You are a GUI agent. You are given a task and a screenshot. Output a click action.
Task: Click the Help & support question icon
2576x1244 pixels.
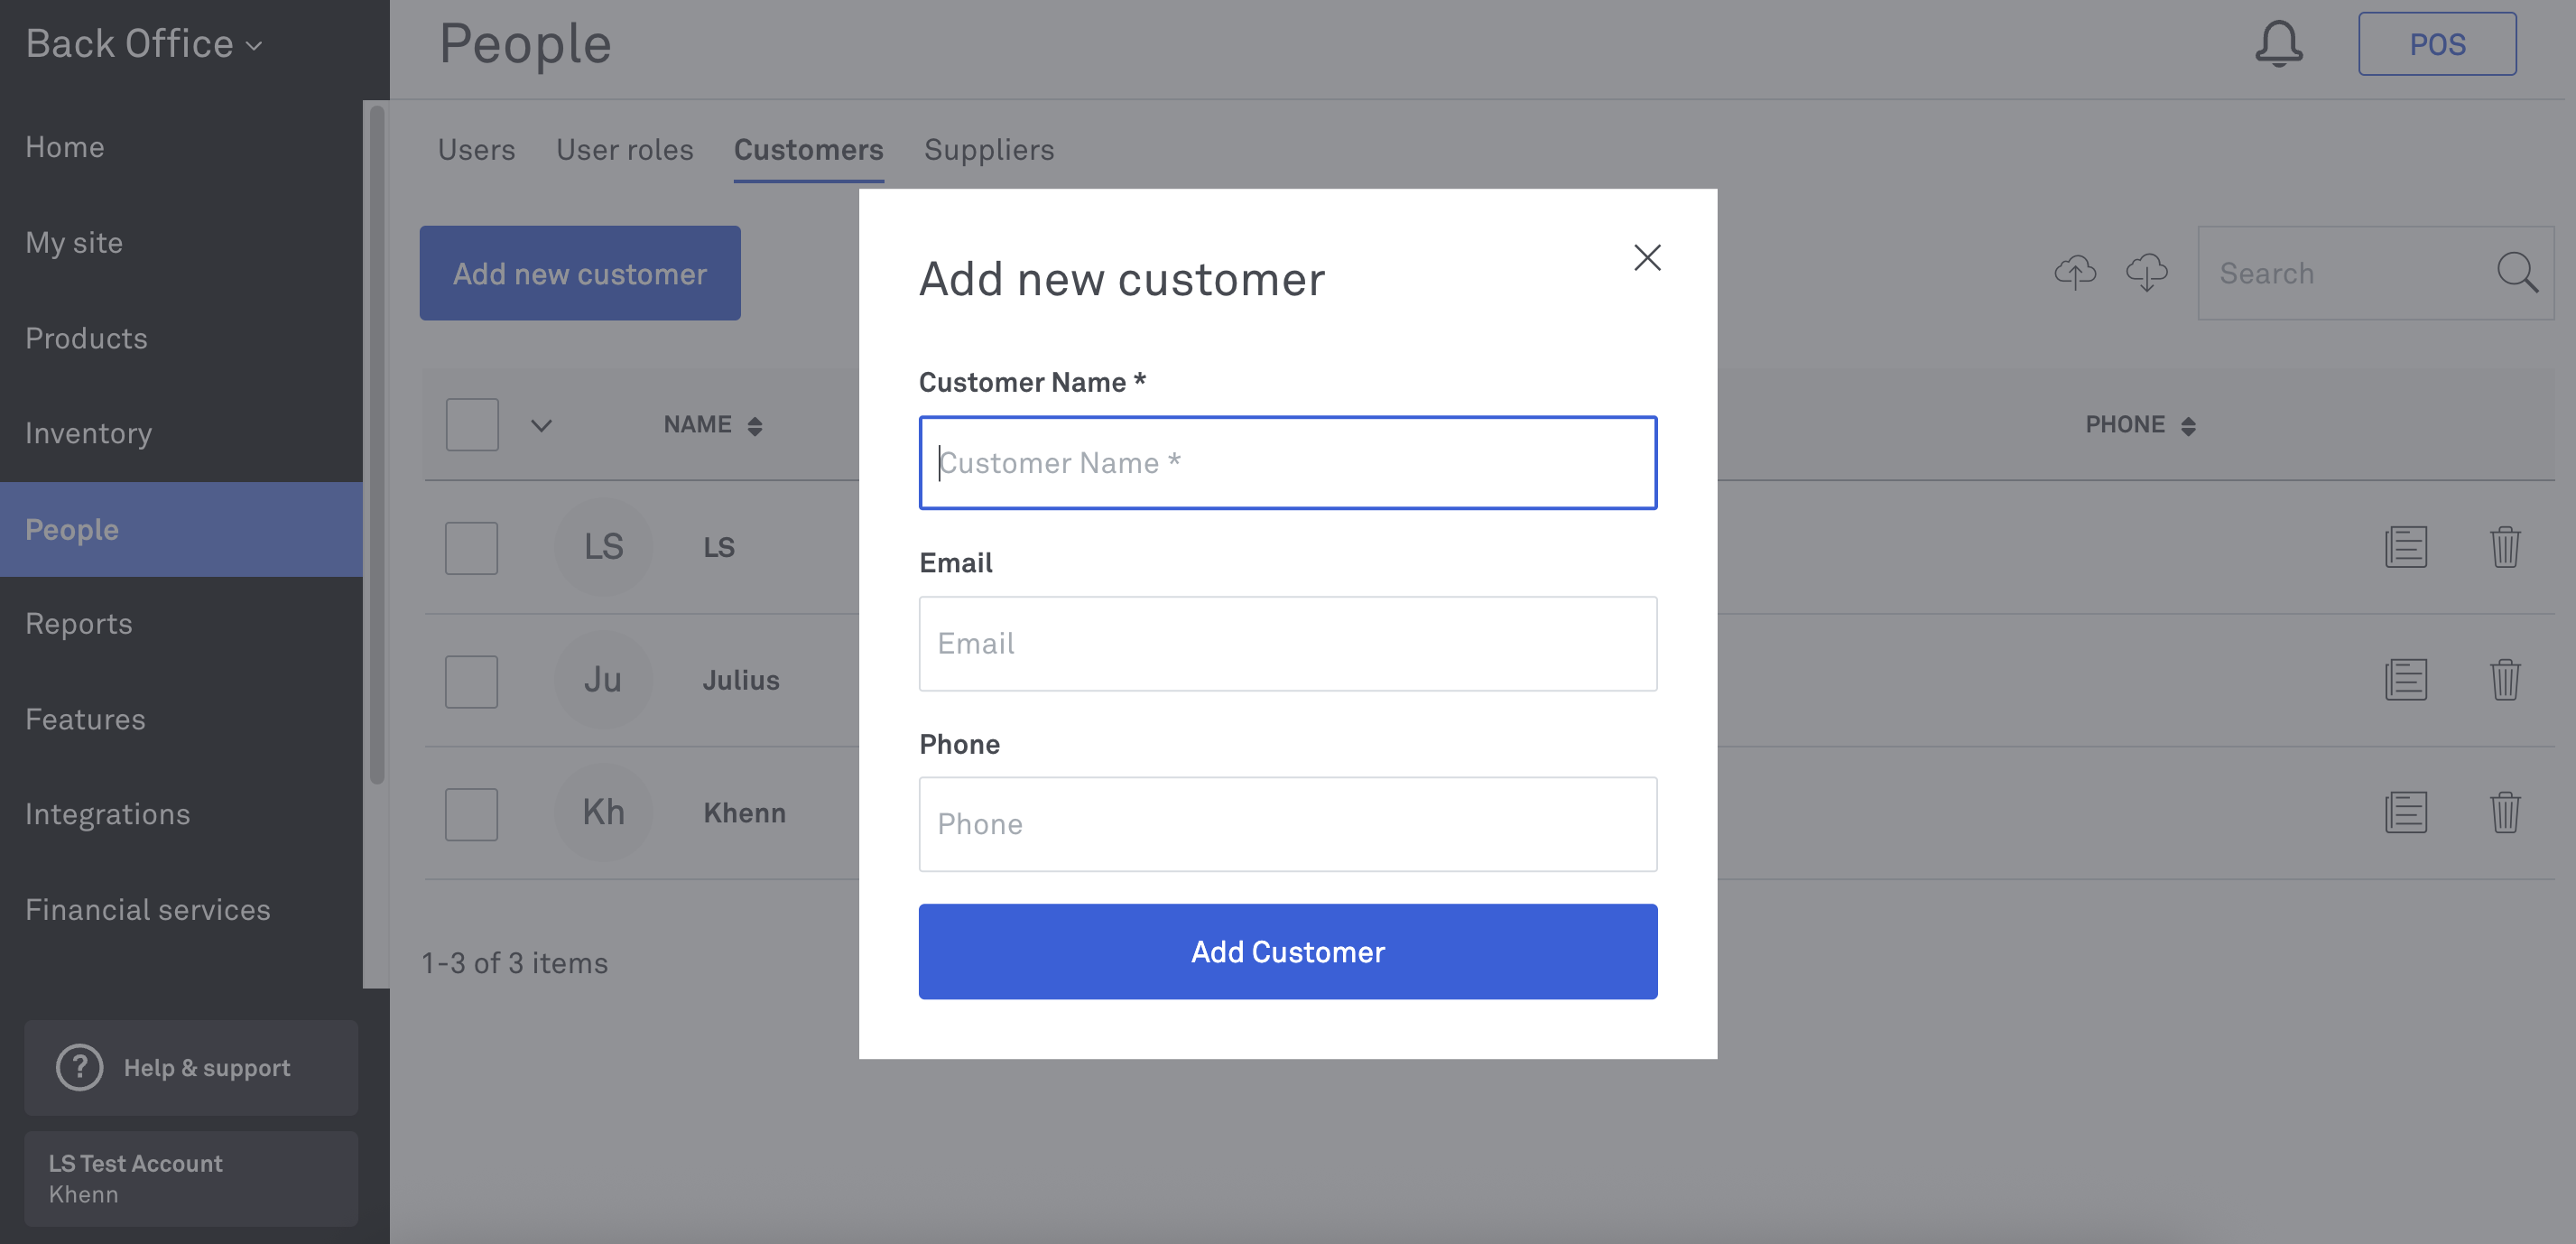(x=80, y=1068)
